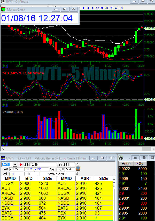Screen dimensions: 155x221
Task: Click the Lv1 bid value 2.9
Action: pos(16,174)
